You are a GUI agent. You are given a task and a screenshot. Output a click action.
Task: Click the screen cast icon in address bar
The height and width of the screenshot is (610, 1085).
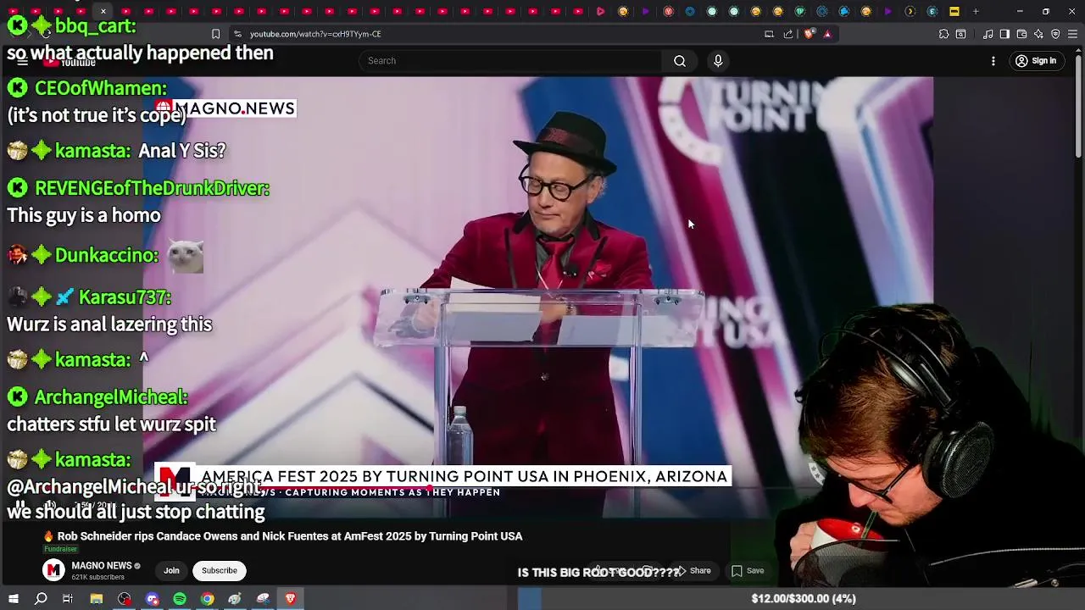coord(769,34)
